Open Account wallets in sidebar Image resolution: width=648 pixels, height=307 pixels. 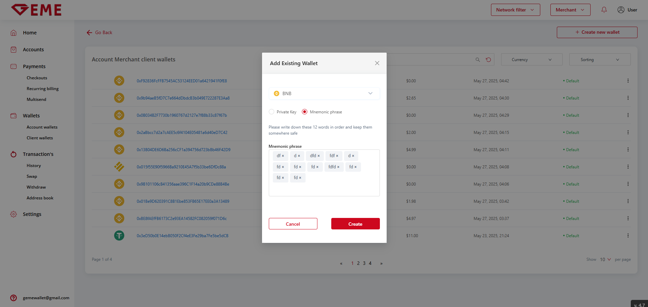[42, 127]
